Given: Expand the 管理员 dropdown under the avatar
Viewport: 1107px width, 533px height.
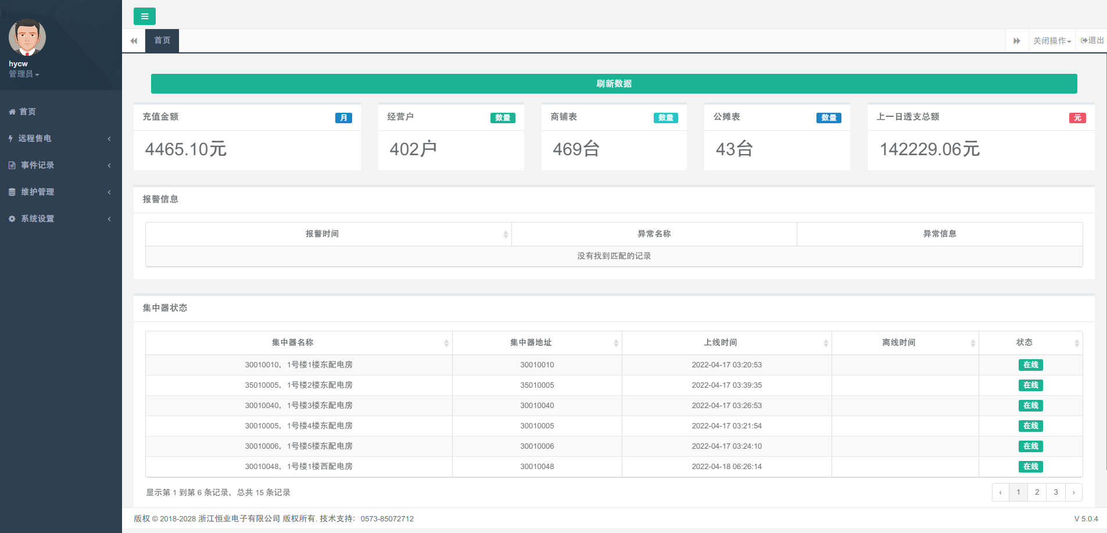Looking at the screenshot, I should (24, 74).
